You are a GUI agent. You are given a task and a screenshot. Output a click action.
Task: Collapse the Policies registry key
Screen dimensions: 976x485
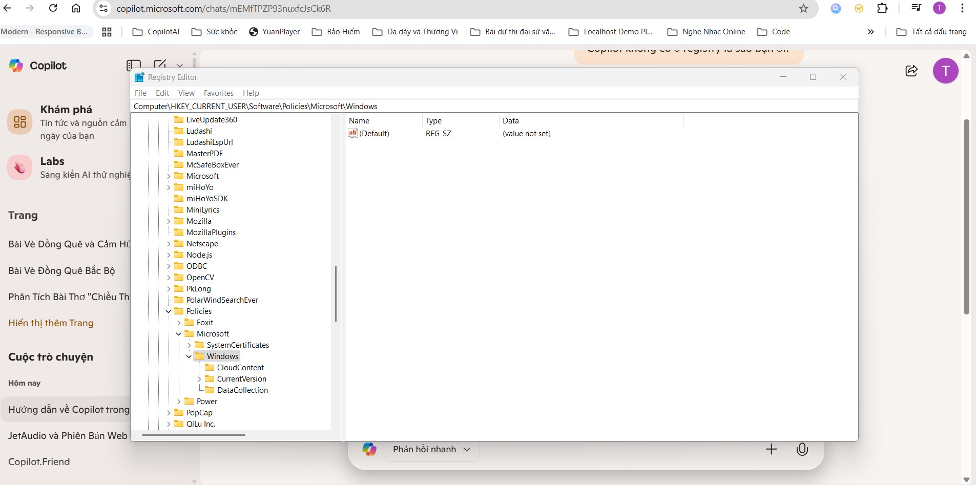click(169, 311)
